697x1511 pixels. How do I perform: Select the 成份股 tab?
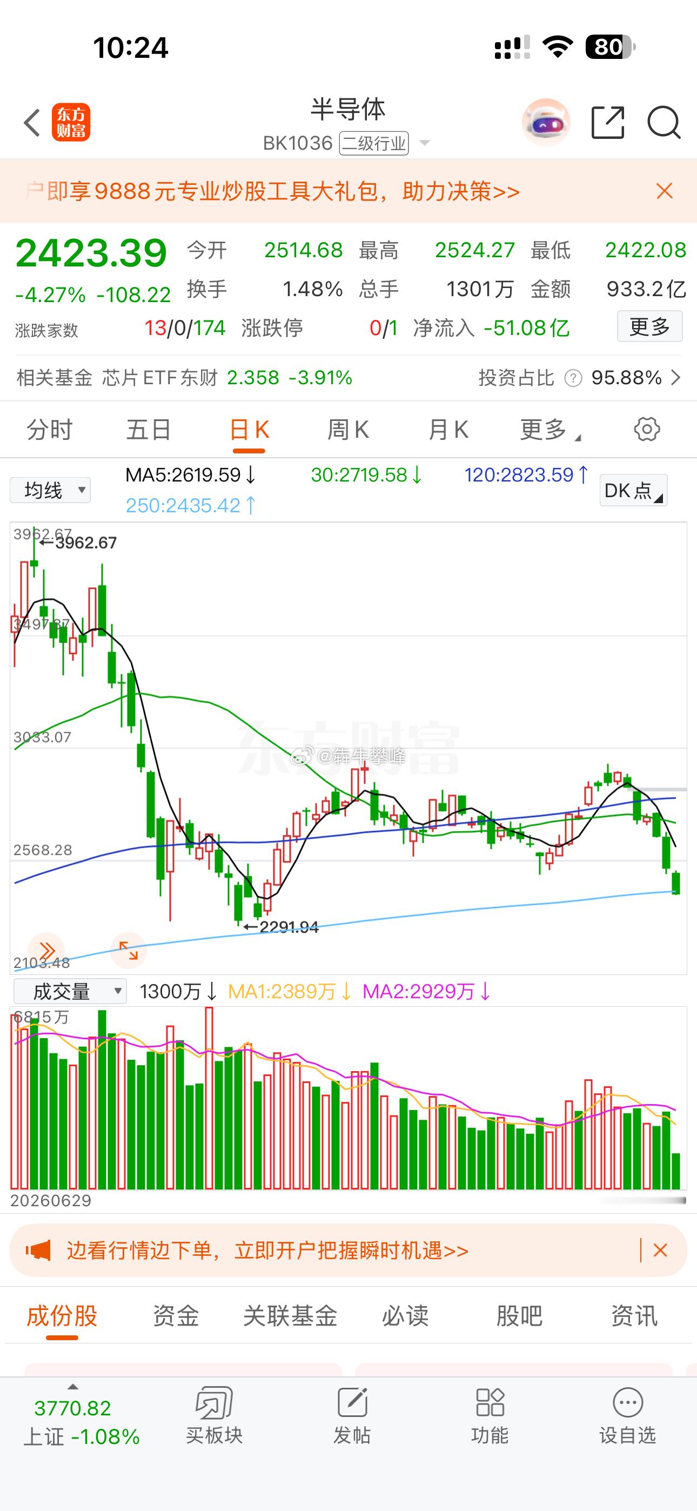point(62,1316)
